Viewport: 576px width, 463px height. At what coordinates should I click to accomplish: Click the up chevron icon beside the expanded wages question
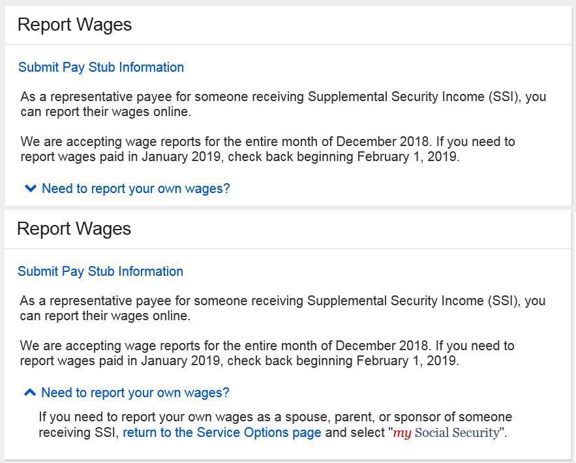(x=29, y=393)
